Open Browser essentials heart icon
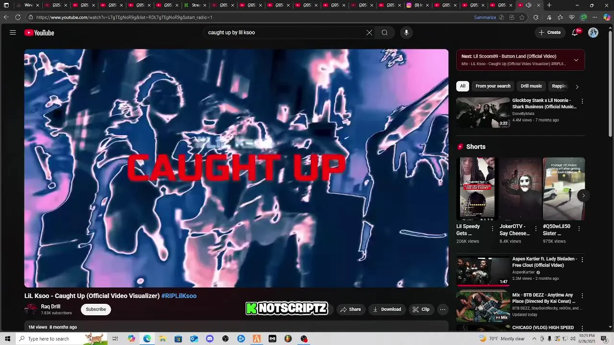This screenshot has width=614, height=345. click(572, 17)
